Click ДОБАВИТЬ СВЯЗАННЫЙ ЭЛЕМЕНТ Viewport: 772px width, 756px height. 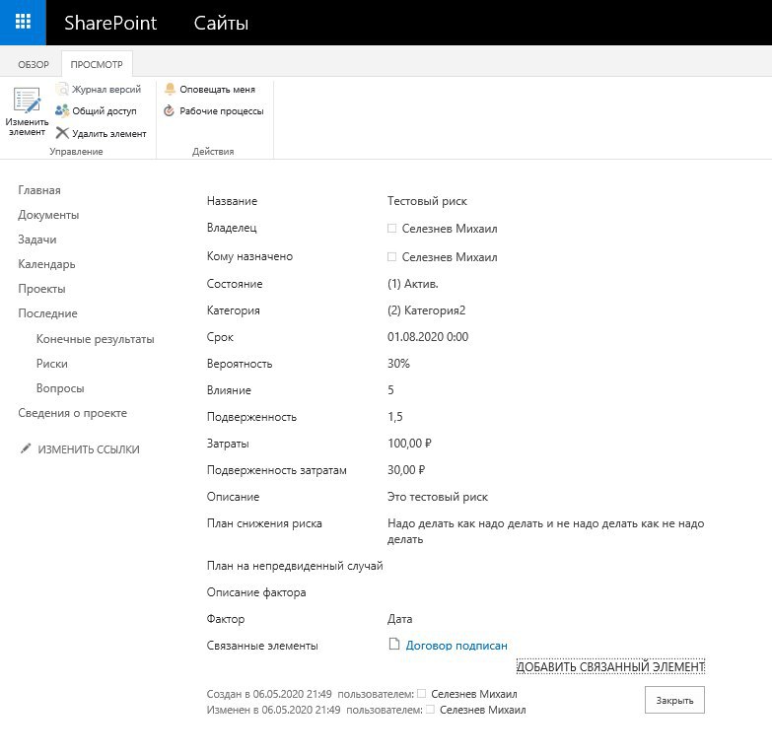pos(610,666)
